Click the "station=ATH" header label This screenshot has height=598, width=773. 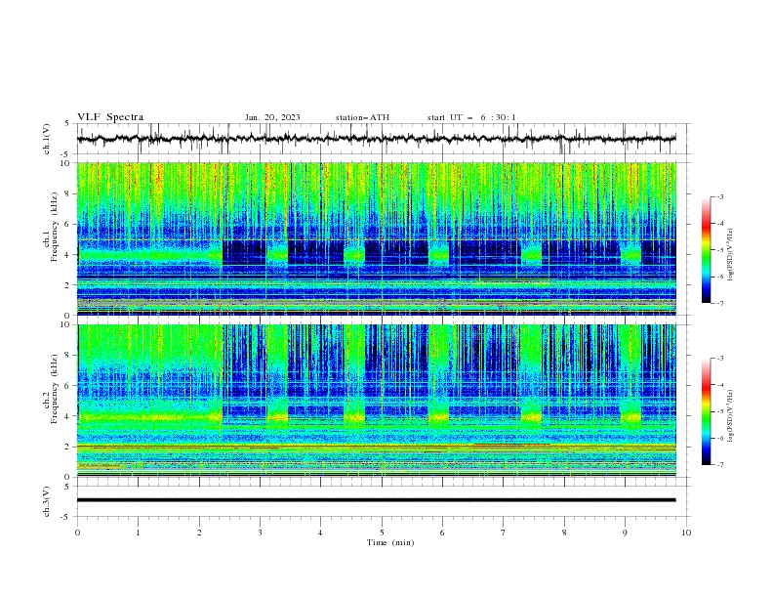(x=362, y=117)
